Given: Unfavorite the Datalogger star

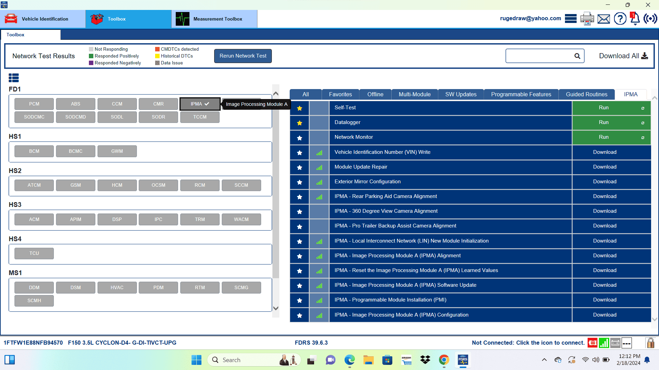Looking at the screenshot, I should pos(299,123).
